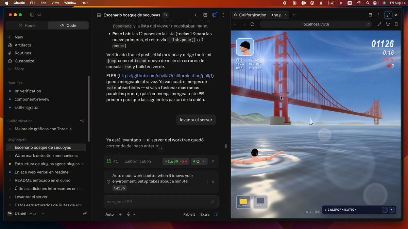Open the folder icon next to session title

pyautogui.click(x=165, y=15)
